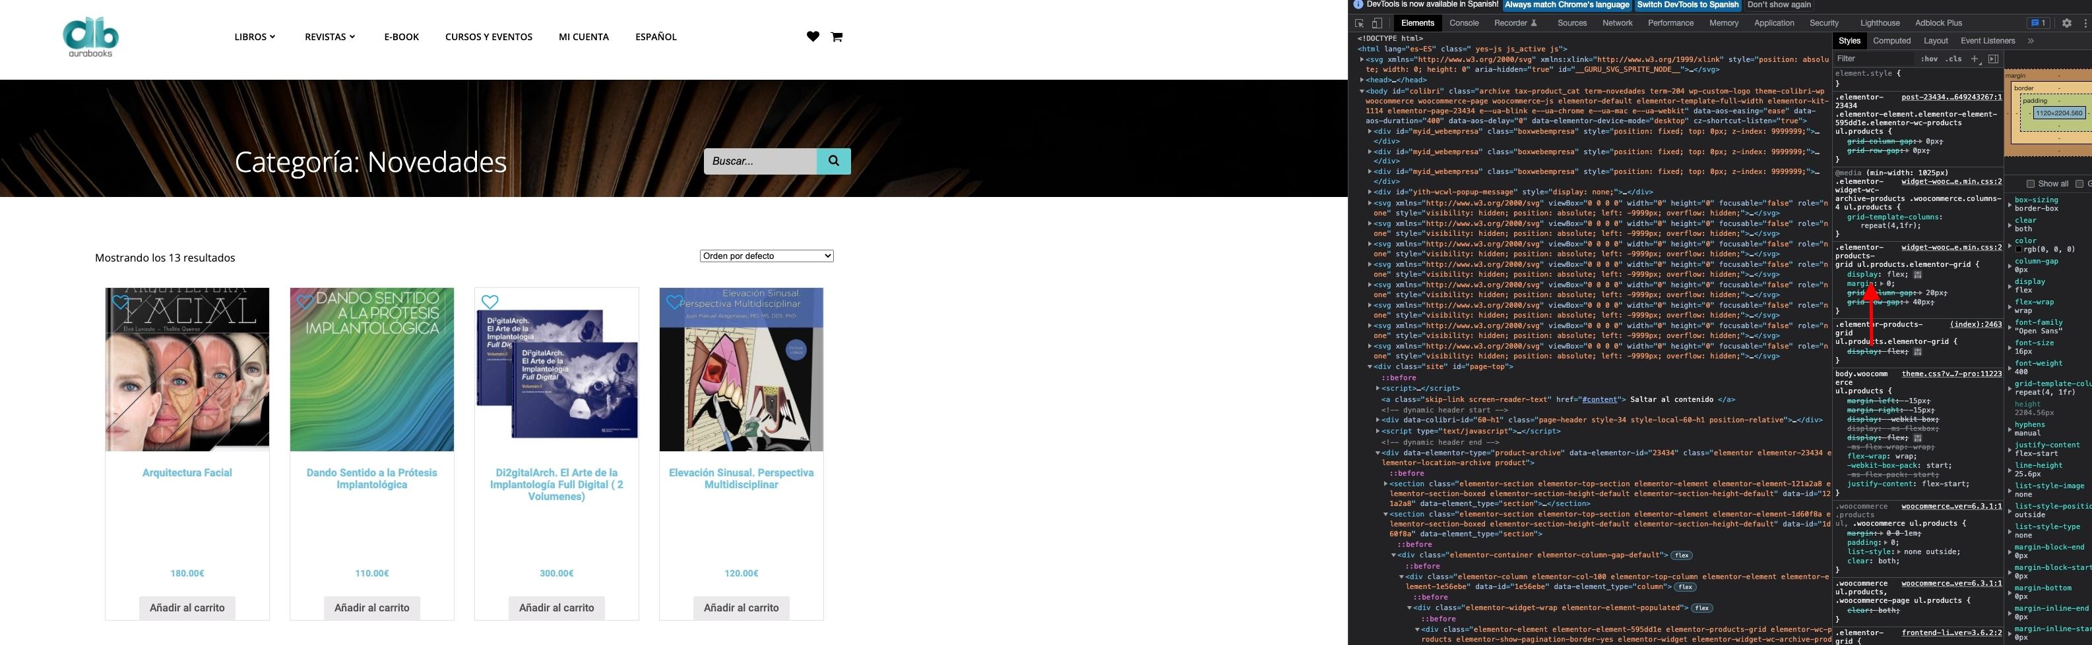Expand the LIBROS menu dropdown
Viewport: 2092px width, 645px height.
click(x=255, y=36)
